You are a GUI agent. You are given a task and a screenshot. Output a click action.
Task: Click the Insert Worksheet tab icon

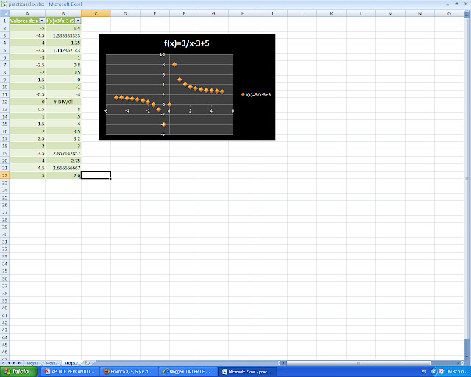(x=88, y=363)
